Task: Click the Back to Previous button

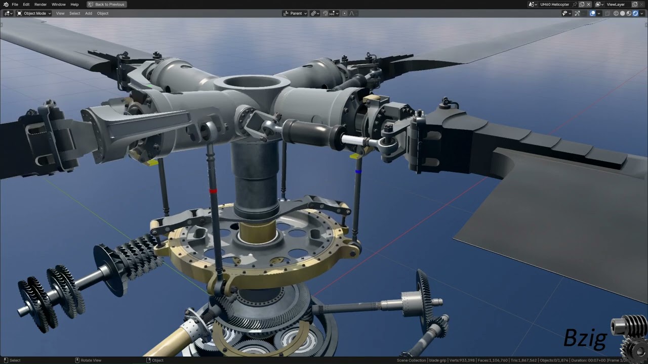Action: [x=106, y=4]
